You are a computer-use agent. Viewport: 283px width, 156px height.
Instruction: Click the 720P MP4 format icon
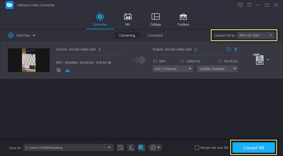coord(259,59)
